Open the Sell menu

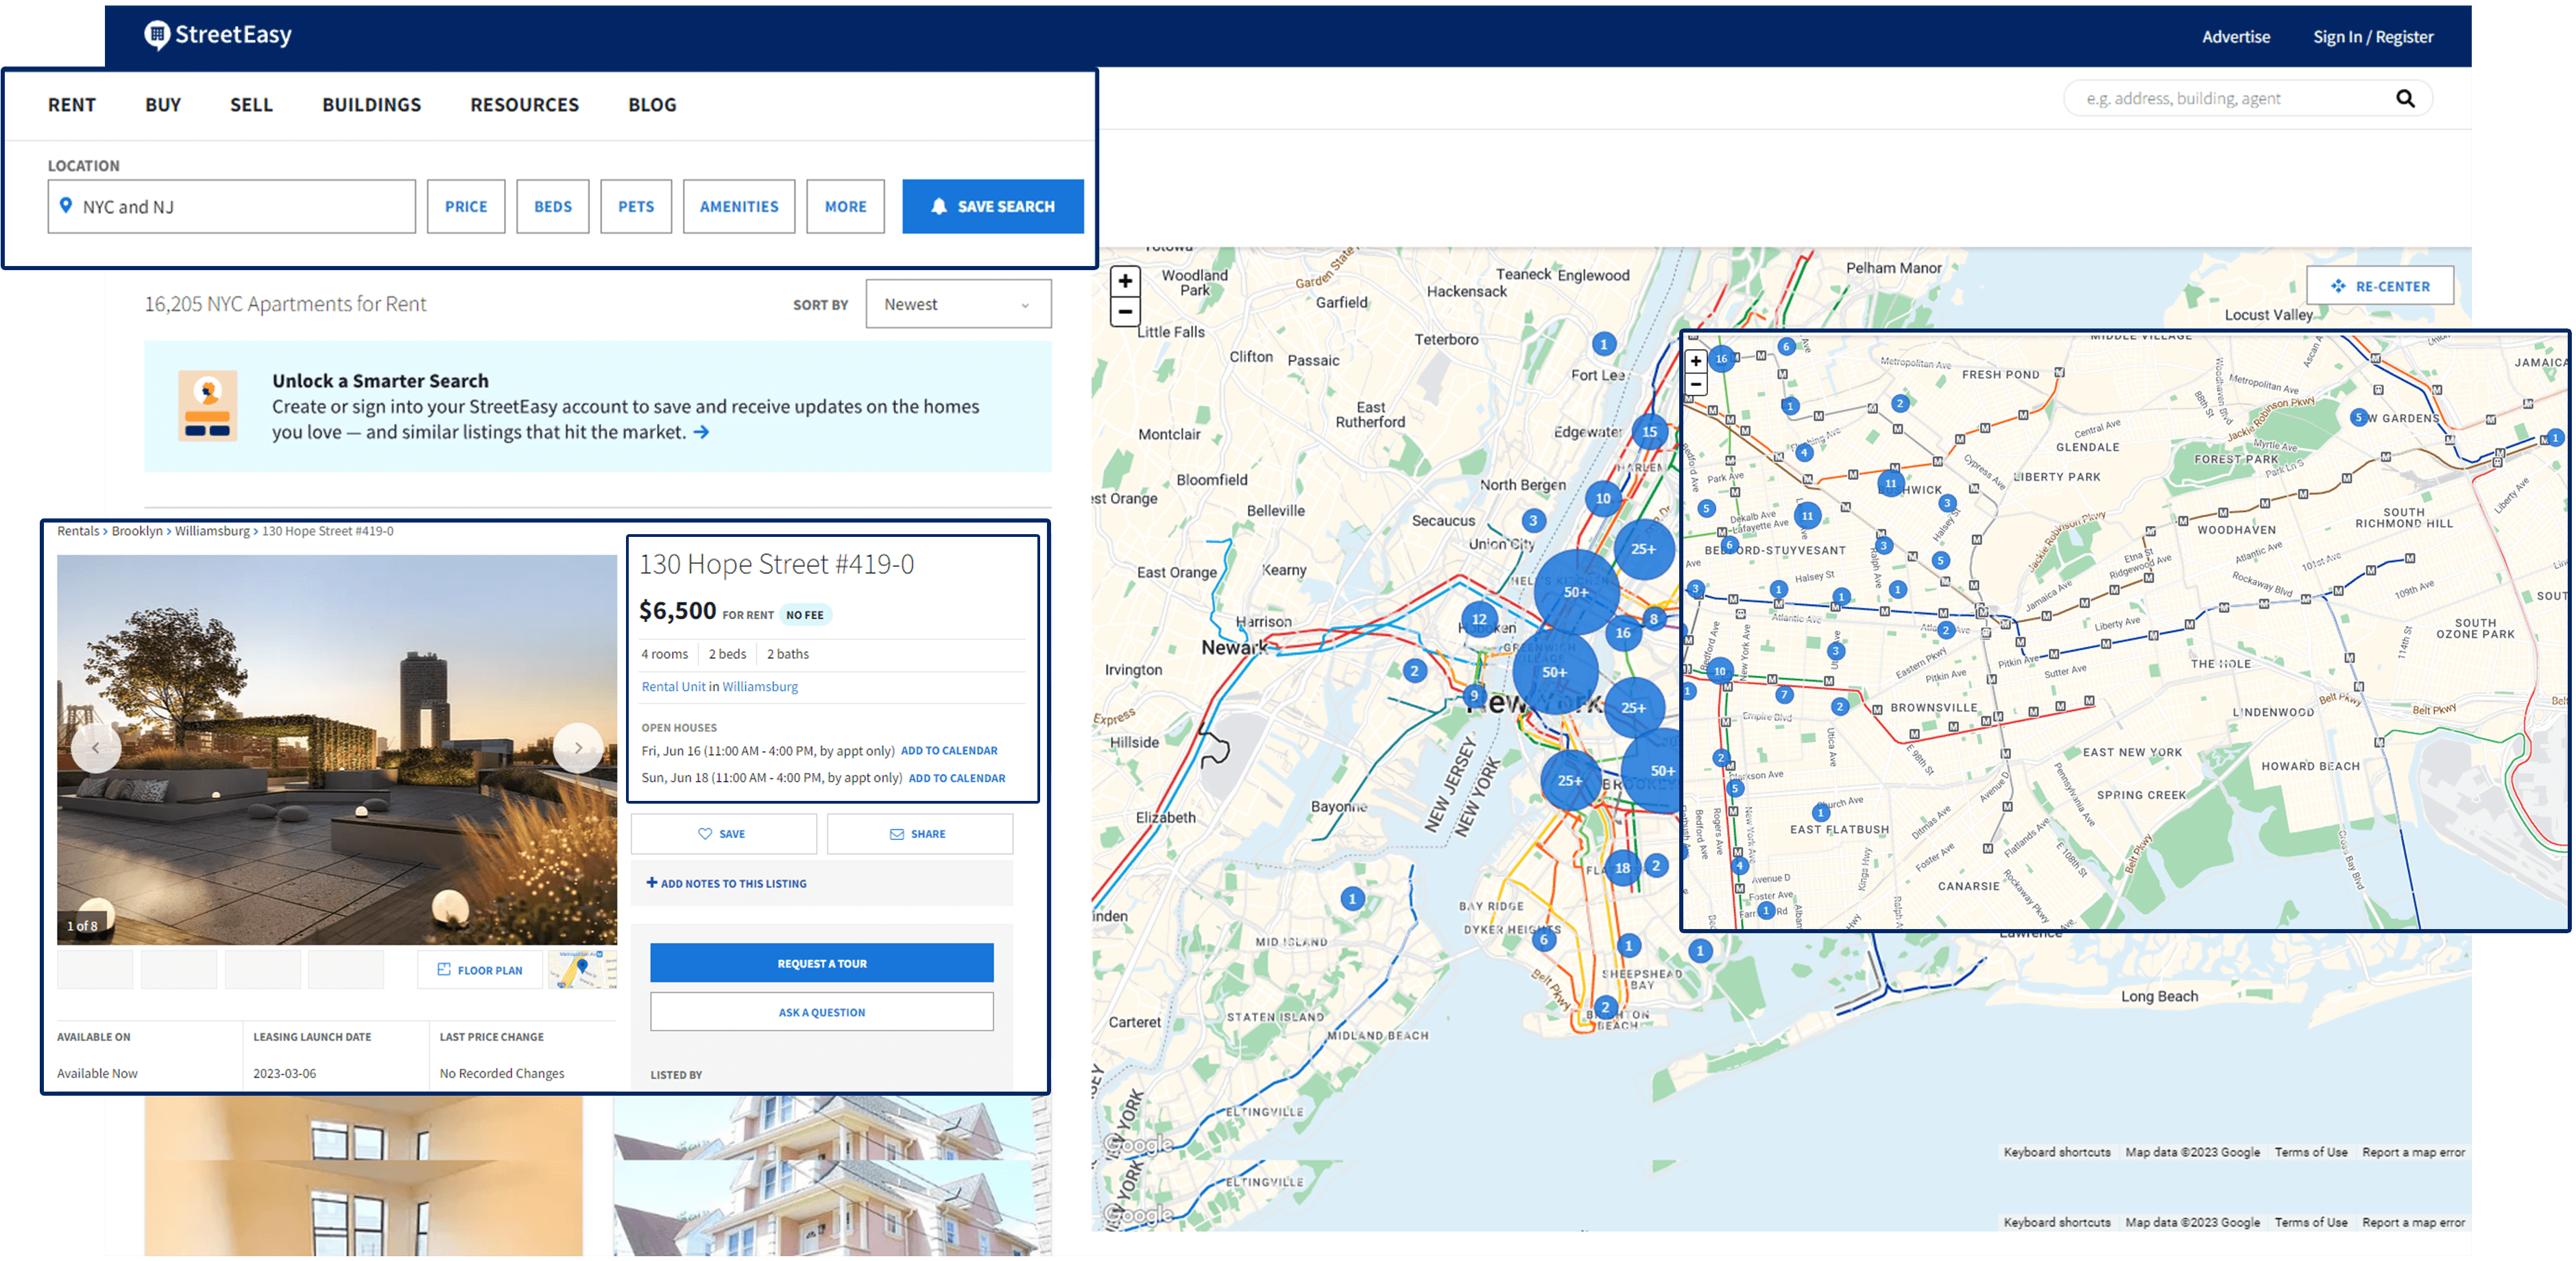coord(251,105)
